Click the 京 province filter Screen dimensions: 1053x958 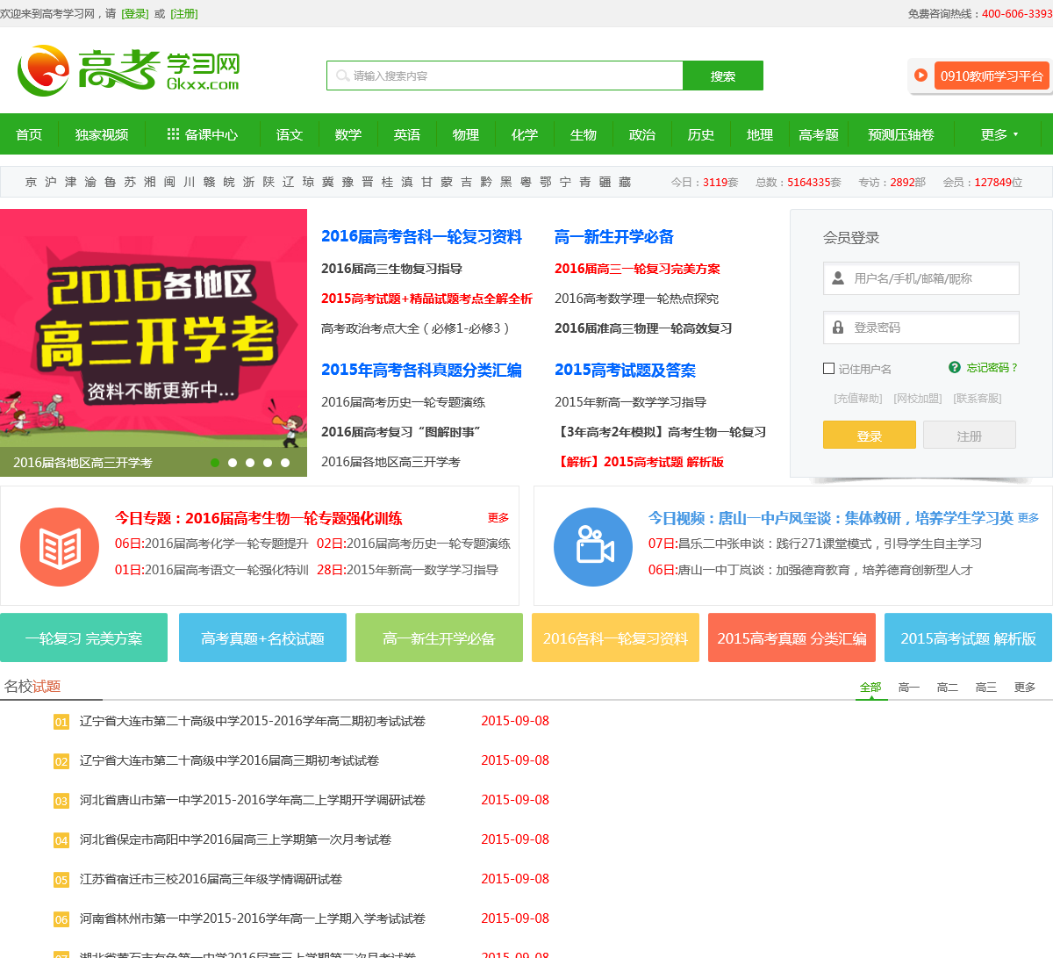pyautogui.click(x=32, y=182)
